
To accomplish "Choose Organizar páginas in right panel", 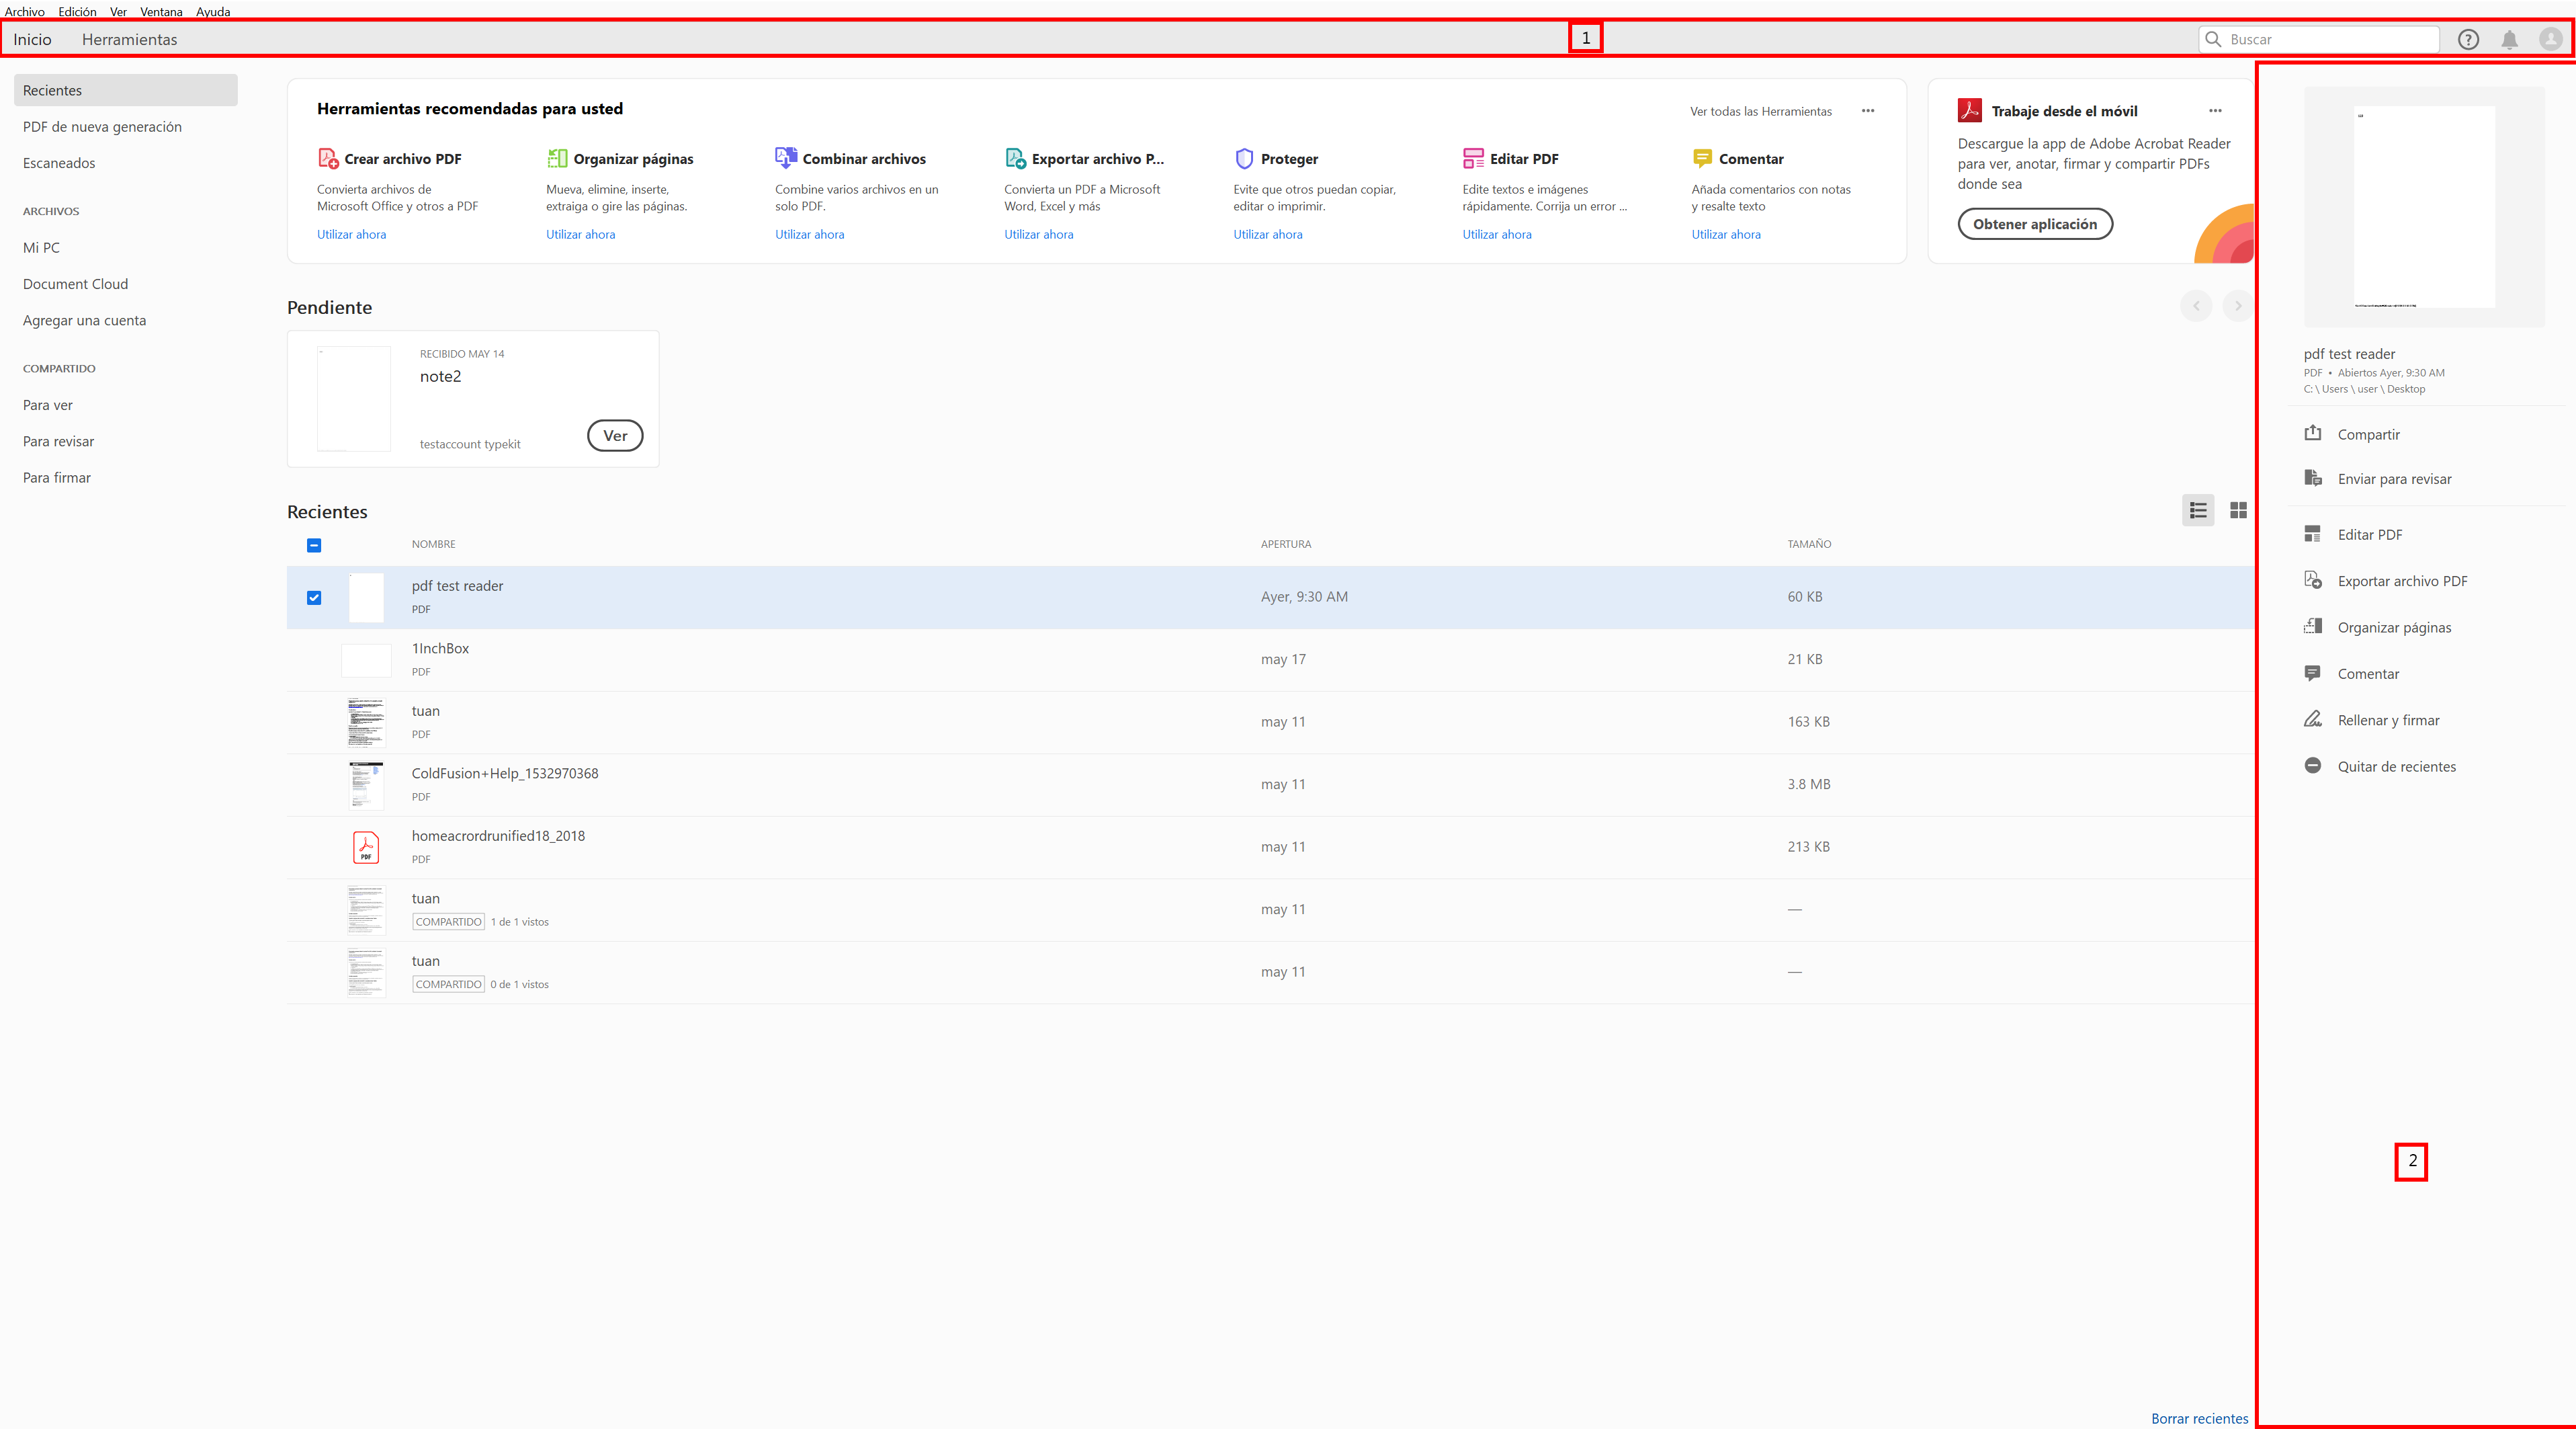I will tap(2393, 627).
